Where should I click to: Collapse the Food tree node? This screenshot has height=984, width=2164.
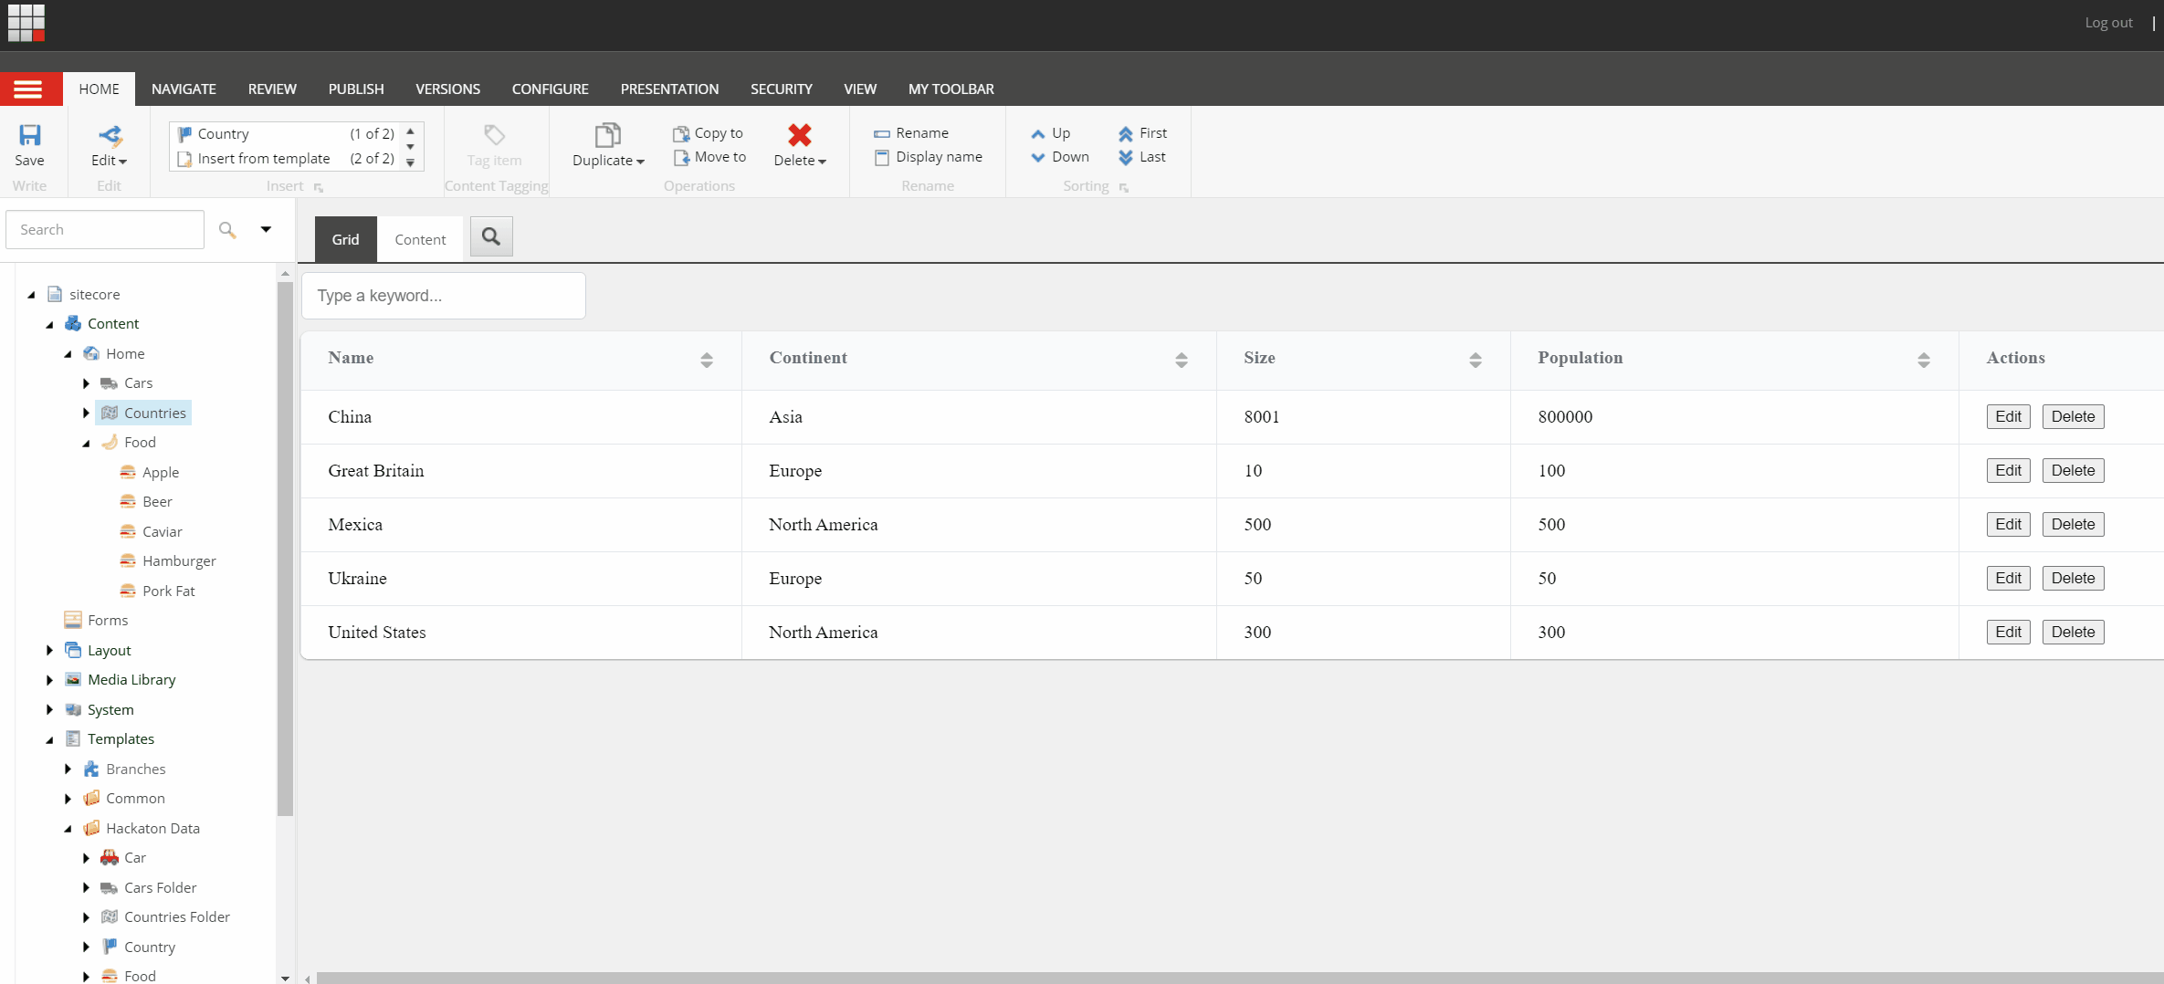click(86, 443)
